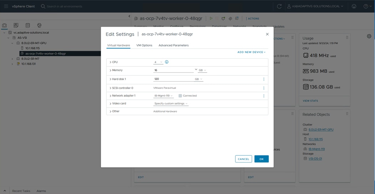Click the Memory value input field
The image size is (375, 194).
click(173, 70)
